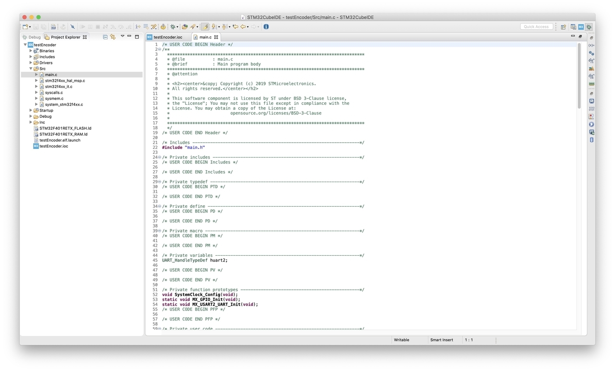
Task: Select testEncoder.ioc in the project tree
Action: (x=54, y=146)
